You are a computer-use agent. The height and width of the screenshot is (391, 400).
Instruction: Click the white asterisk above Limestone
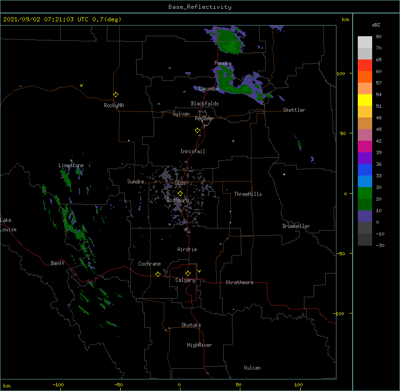coord(71,161)
